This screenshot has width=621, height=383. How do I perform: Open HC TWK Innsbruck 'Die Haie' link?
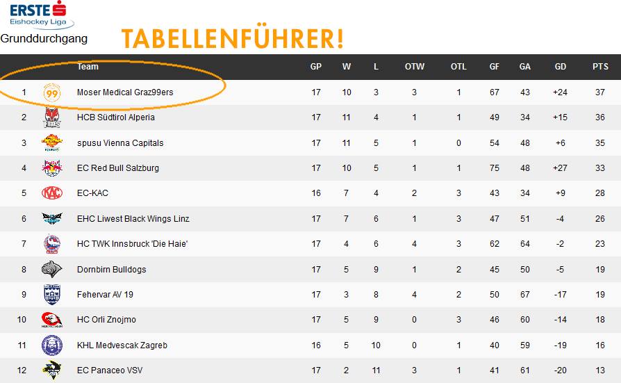(132, 244)
